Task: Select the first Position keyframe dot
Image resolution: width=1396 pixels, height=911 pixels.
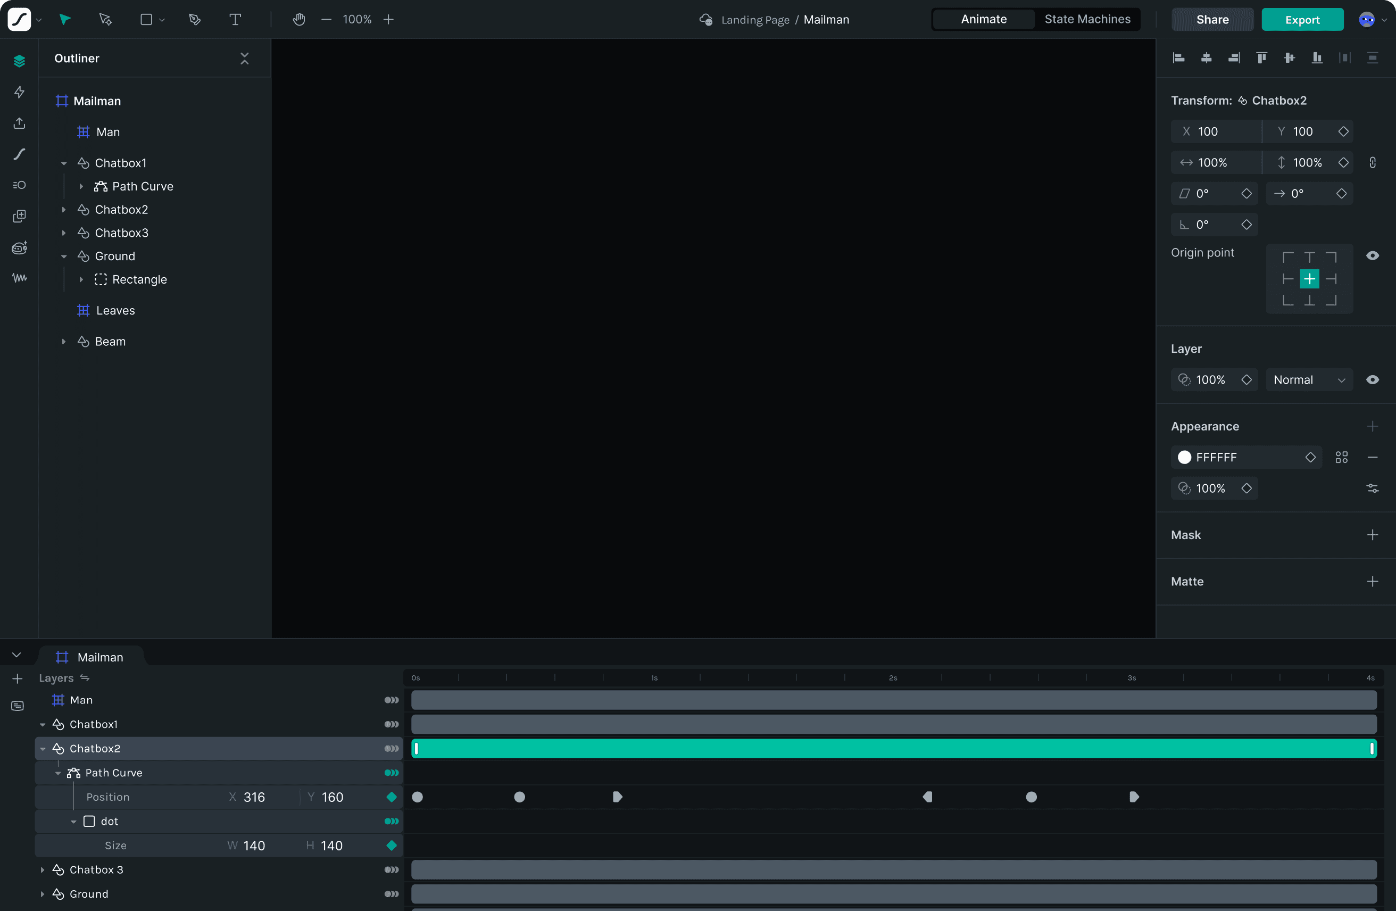Action: (x=417, y=797)
